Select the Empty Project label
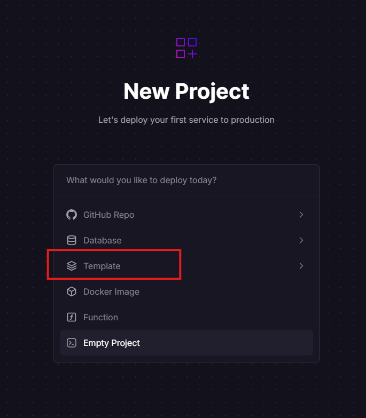Viewport: 366px width, 418px height. click(x=112, y=343)
